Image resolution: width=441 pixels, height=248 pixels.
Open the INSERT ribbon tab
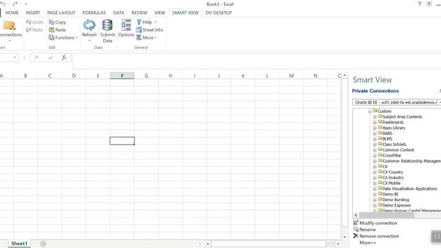[33, 12]
